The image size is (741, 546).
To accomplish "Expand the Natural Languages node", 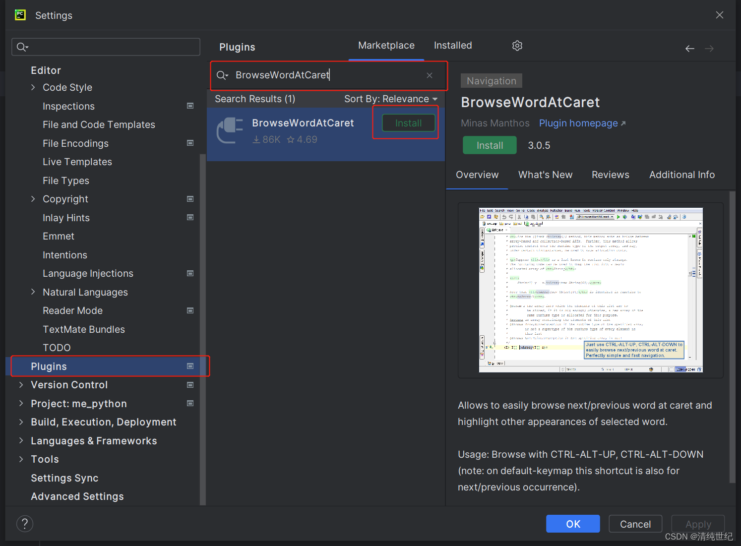I will [33, 292].
